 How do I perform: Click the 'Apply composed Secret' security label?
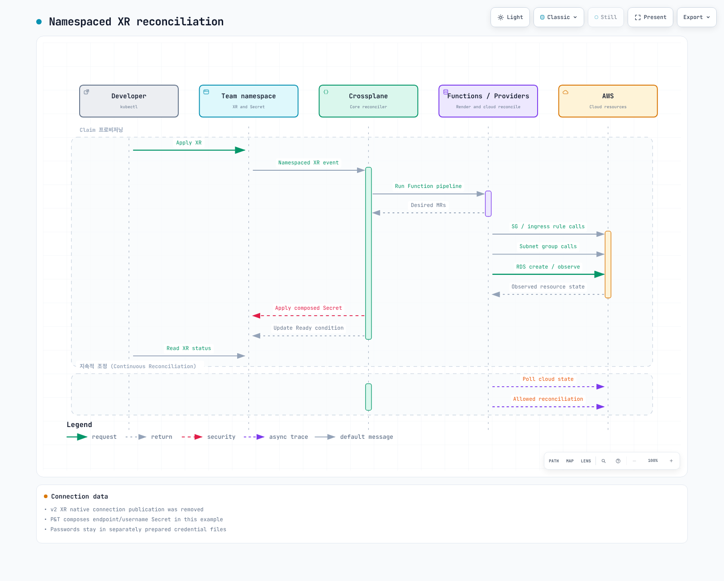pos(309,308)
